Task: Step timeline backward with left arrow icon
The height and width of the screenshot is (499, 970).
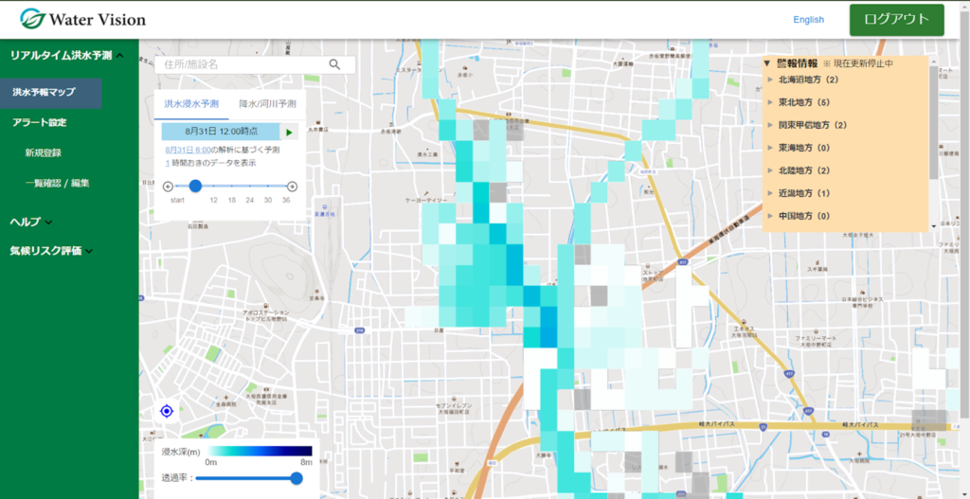Action: pos(168,187)
